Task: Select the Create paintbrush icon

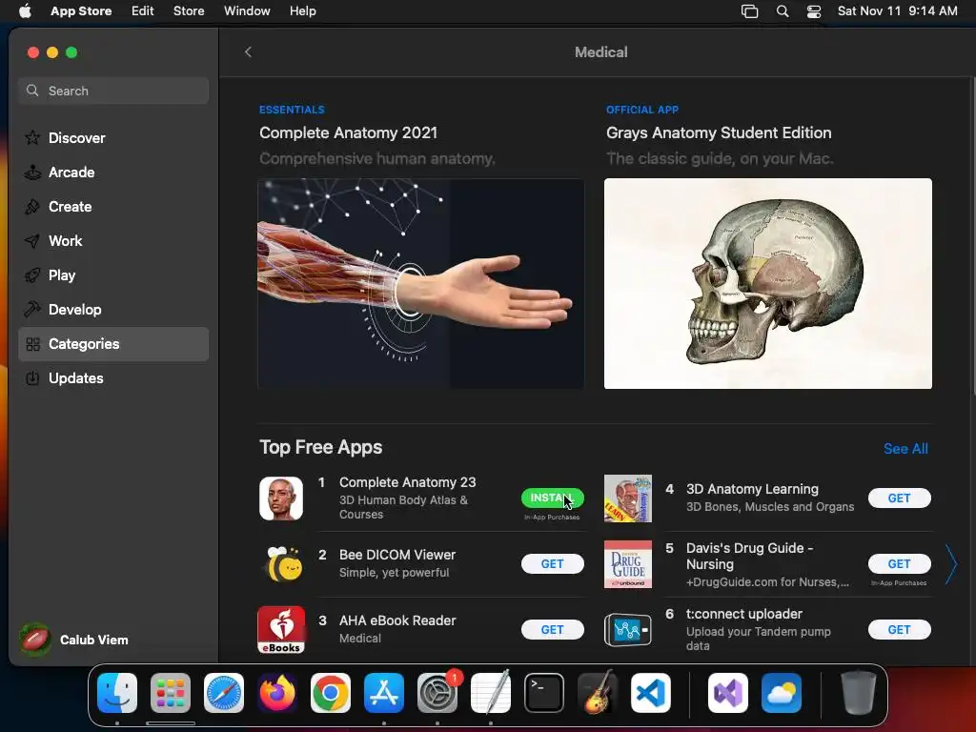Action: click(32, 207)
